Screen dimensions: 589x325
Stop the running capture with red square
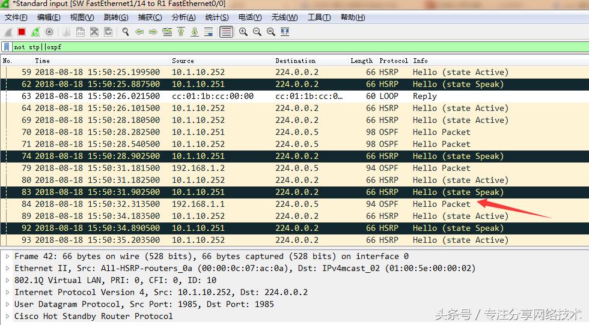22,32
